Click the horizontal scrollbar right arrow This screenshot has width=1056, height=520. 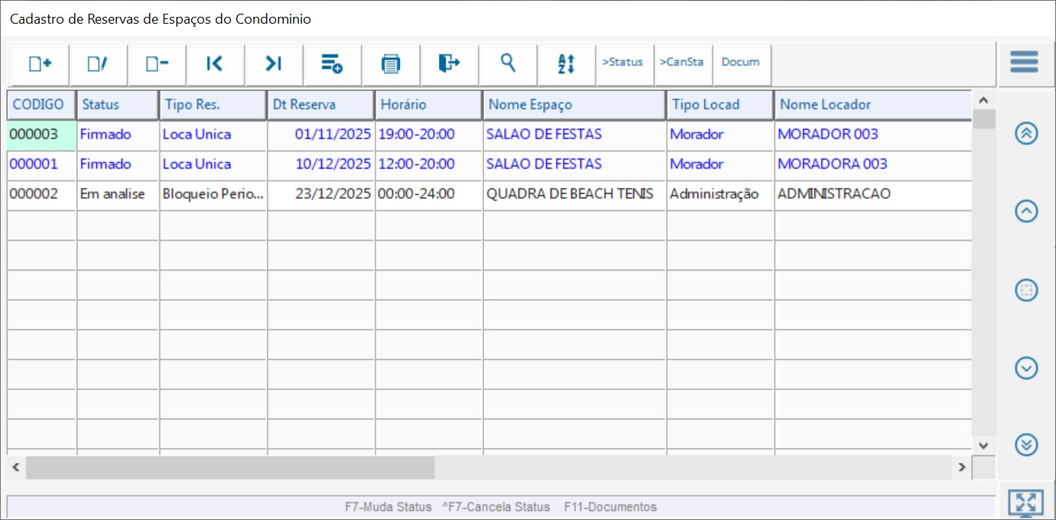(962, 467)
